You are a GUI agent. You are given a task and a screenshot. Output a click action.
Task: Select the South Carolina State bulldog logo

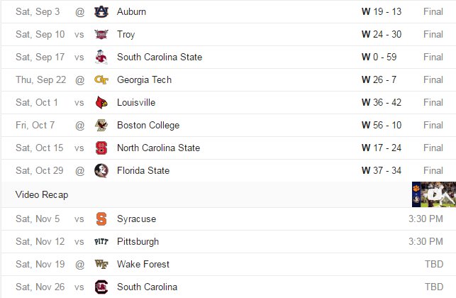[101, 57]
